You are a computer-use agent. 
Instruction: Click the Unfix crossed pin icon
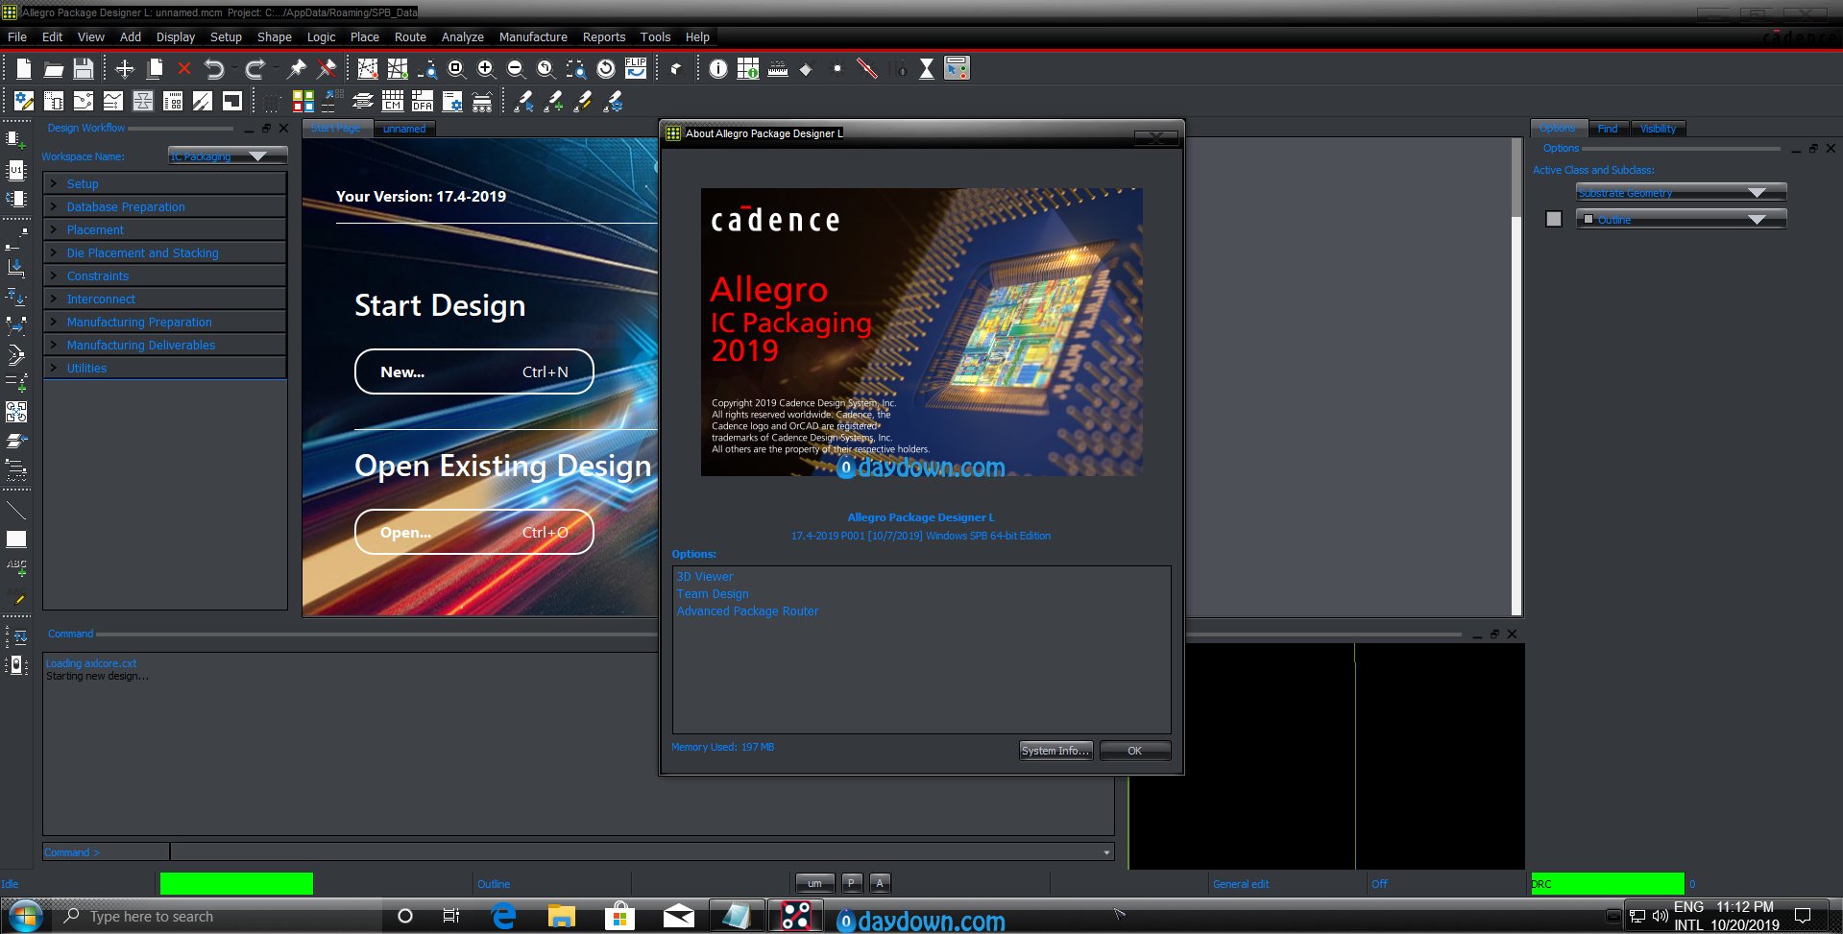tap(327, 68)
